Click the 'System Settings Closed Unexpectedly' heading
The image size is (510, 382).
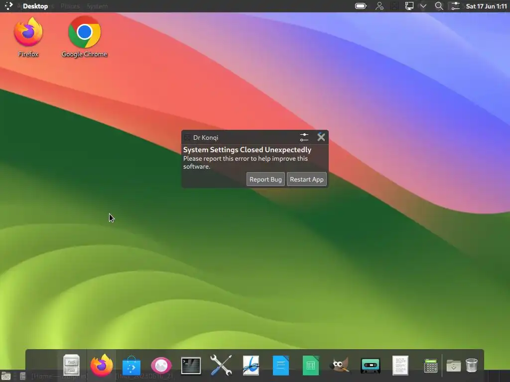pos(247,150)
